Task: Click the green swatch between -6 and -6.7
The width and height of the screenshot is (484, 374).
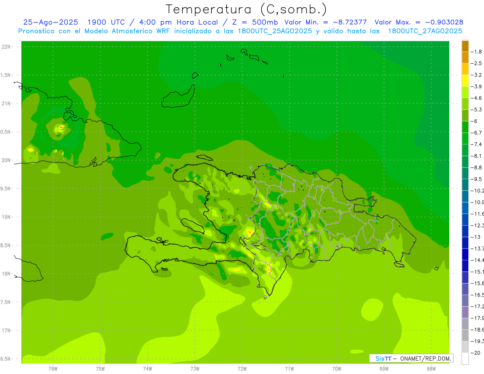Action: pos(465,127)
